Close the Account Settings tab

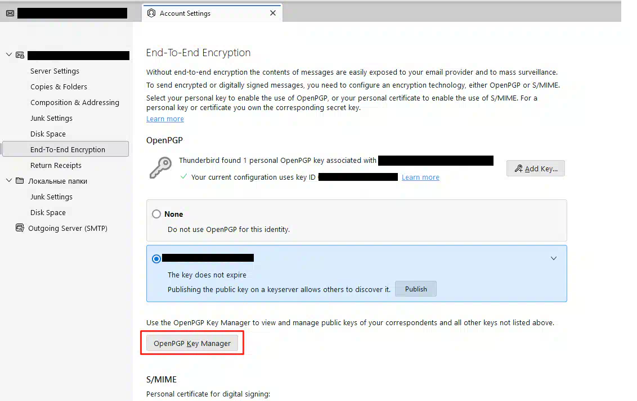point(273,13)
